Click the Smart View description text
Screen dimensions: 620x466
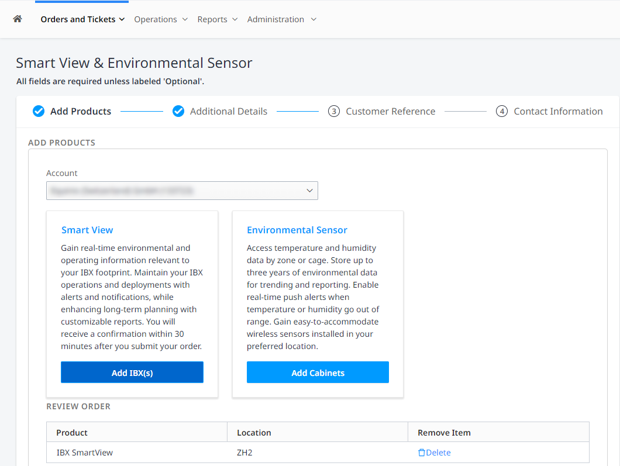tap(132, 297)
